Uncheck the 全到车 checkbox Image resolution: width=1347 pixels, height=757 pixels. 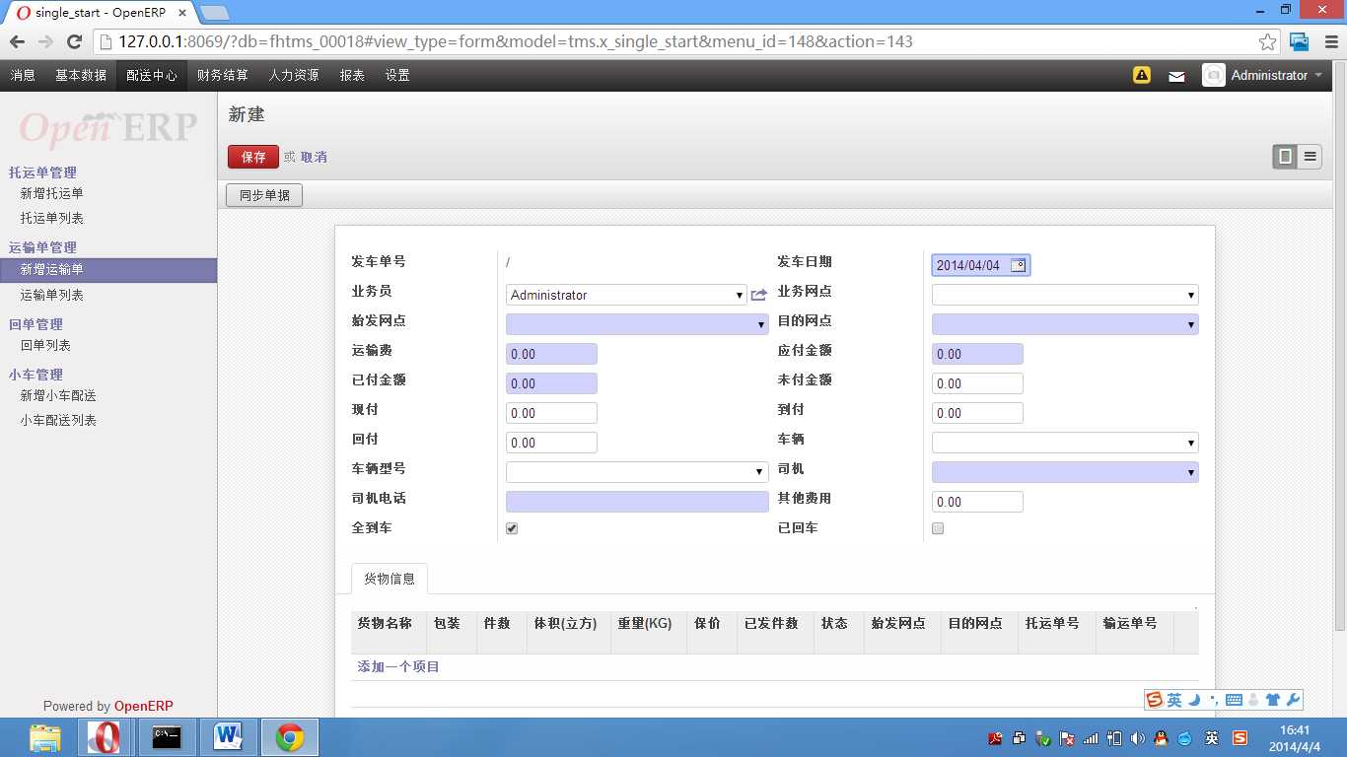click(512, 528)
